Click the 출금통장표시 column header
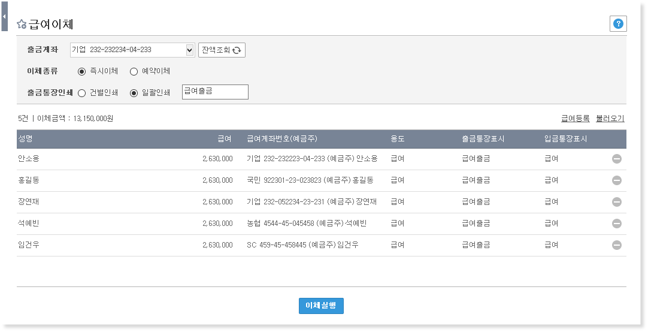Viewport: 648px width, 332px height. pyautogui.click(x=483, y=139)
